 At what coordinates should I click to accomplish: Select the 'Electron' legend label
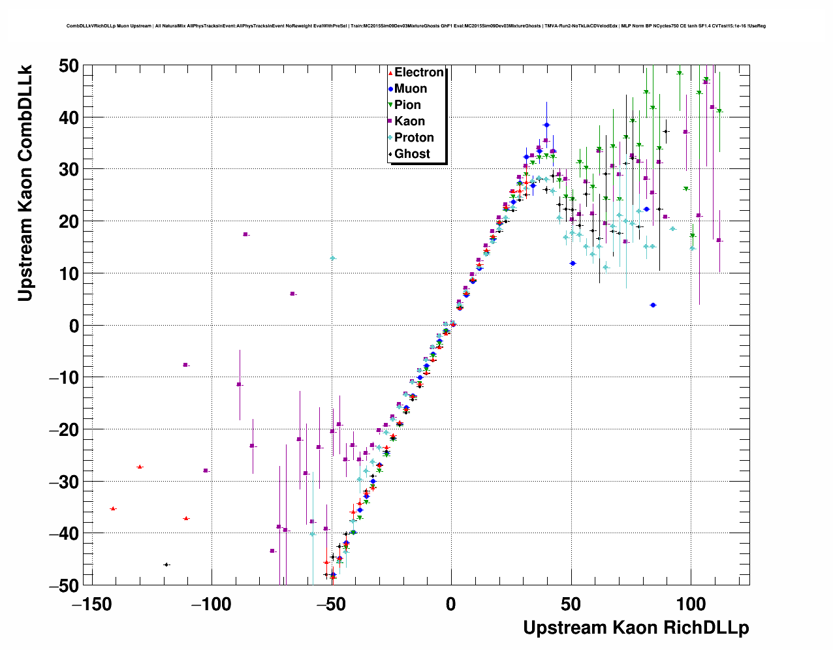pyautogui.click(x=419, y=72)
